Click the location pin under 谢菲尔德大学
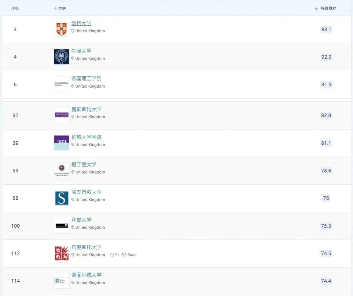 click(73, 283)
